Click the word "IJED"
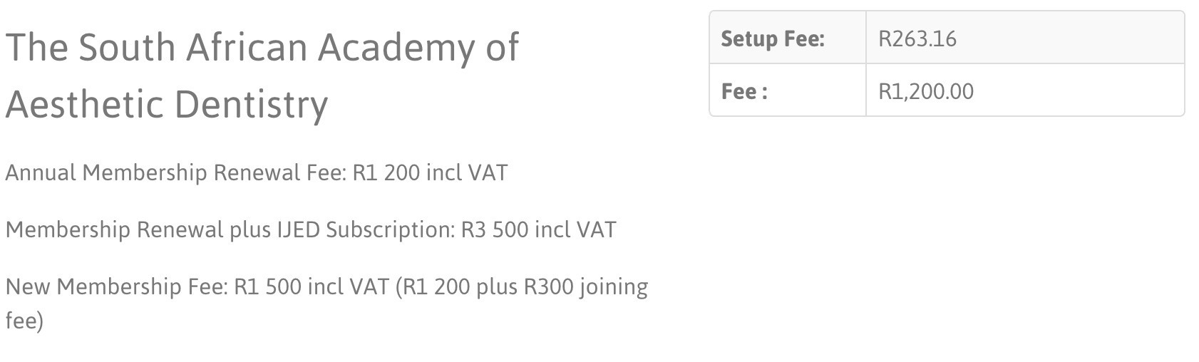This screenshot has width=1199, height=362. pyautogui.click(x=299, y=230)
